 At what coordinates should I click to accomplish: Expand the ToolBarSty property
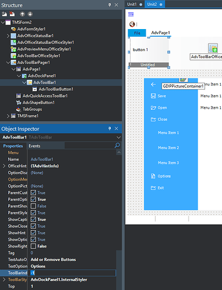(x=4, y=280)
